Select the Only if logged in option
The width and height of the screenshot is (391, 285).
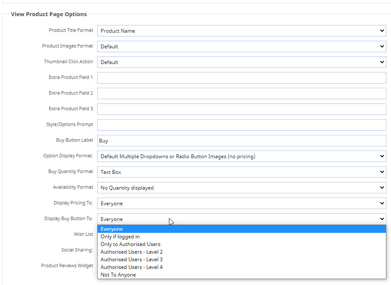point(242,237)
